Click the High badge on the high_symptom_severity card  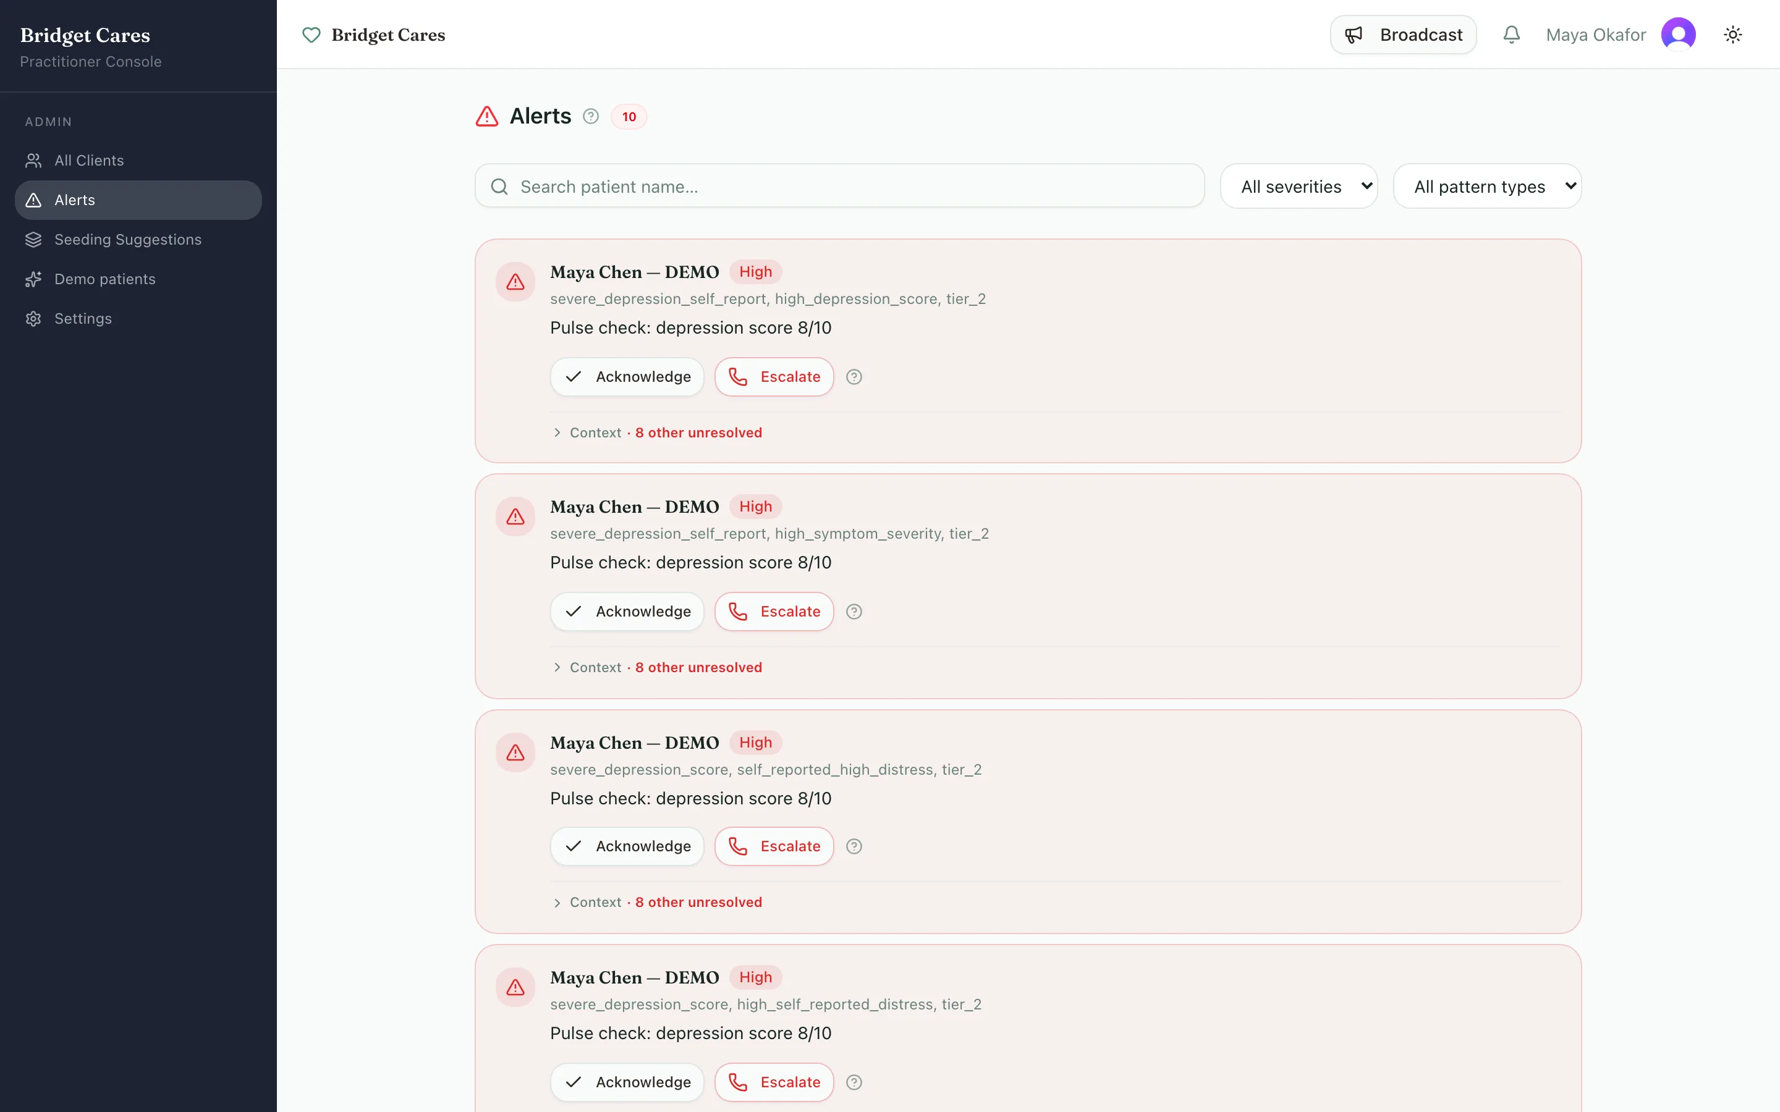tap(755, 507)
